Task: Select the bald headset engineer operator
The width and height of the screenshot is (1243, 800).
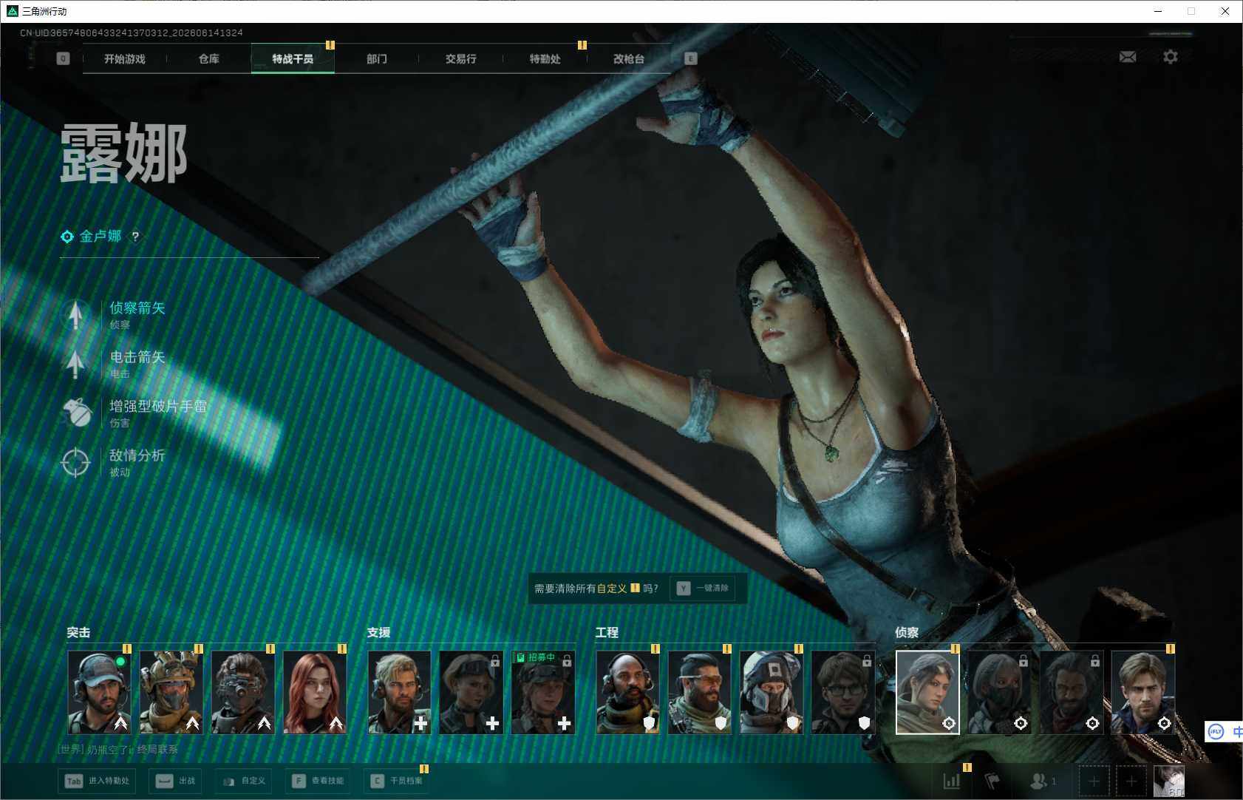Action: point(628,692)
